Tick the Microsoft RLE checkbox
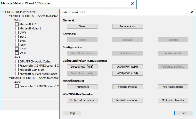Image resolution: width=196 pixels, height=119 pixels. pyautogui.click(x=17, y=24)
